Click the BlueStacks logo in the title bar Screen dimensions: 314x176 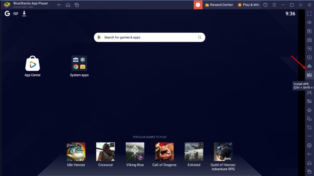click(7, 5)
